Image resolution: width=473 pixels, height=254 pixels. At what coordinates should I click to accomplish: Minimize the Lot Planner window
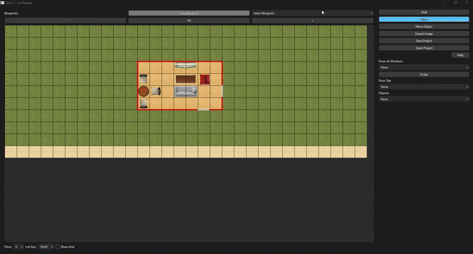[445, 3]
